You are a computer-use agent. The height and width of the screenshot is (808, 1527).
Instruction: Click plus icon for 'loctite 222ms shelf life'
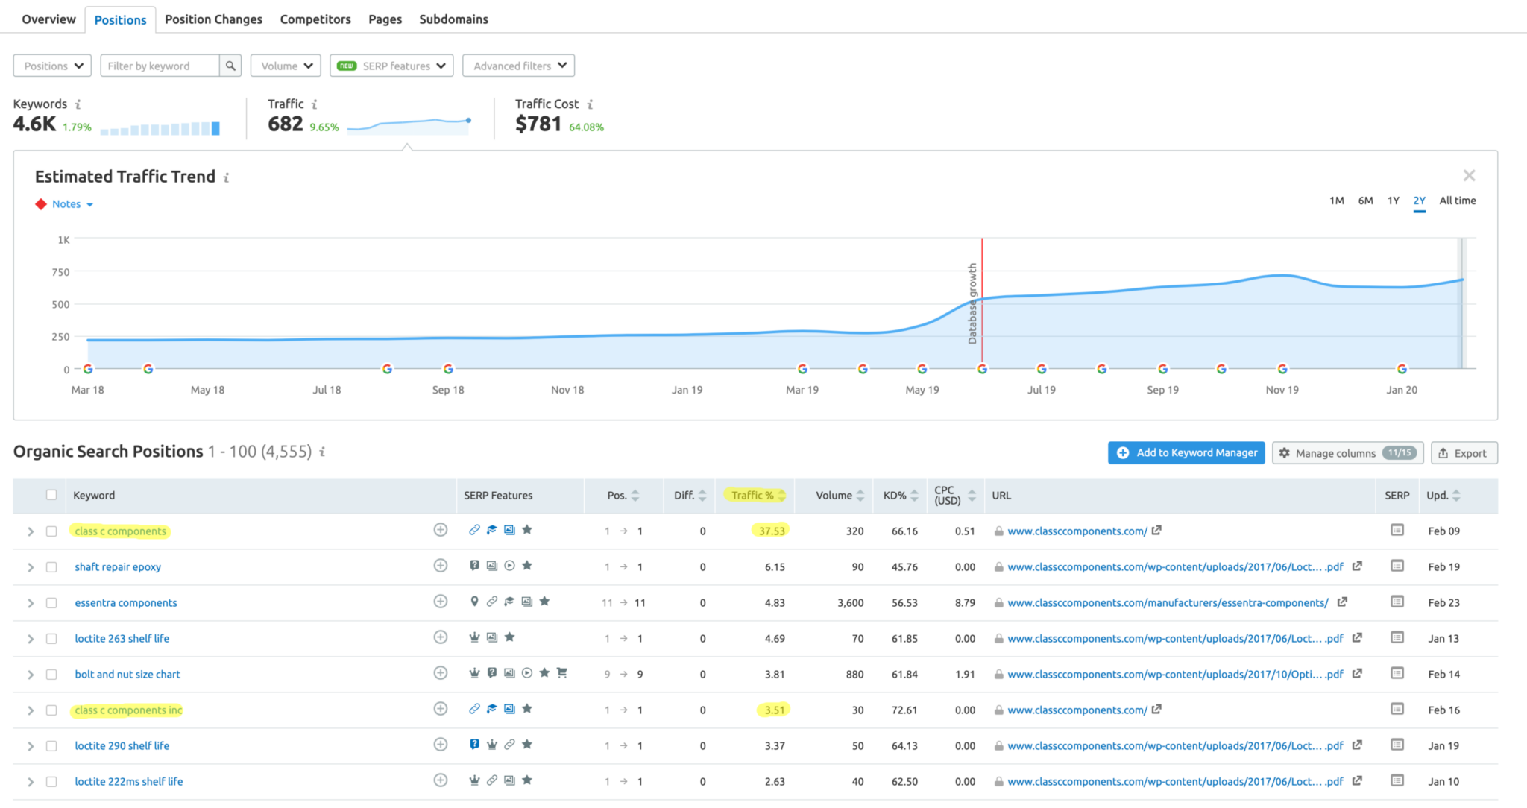click(441, 780)
